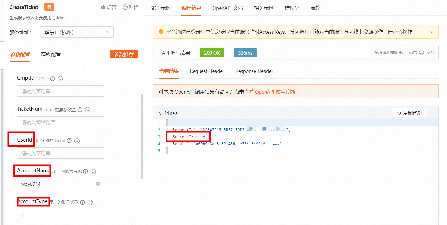Open the OpenAPI 文档 tab
447x225 pixels.
[x=227, y=8]
